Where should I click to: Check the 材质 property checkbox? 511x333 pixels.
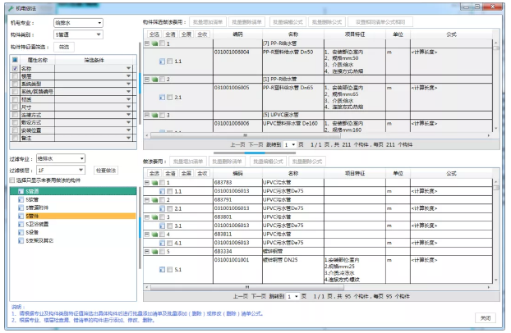(15, 99)
